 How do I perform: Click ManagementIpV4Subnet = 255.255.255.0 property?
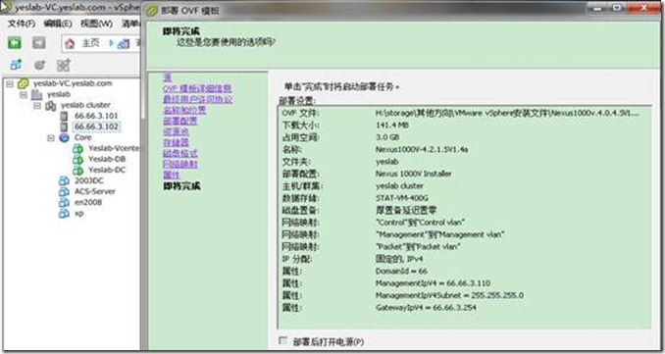point(449,295)
